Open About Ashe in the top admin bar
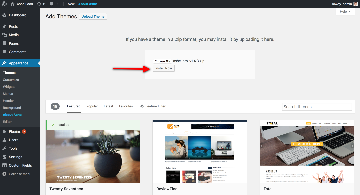 pyautogui.click(x=88, y=4)
